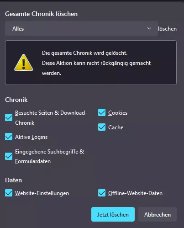Toggle Eingegebene Suchbegriffe & Formulardaten checkbox
The height and width of the screenshot is (228, 184).
point(9,156)
